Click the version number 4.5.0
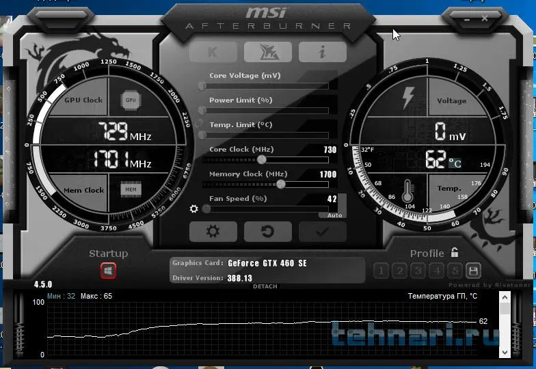 [43, 284]
